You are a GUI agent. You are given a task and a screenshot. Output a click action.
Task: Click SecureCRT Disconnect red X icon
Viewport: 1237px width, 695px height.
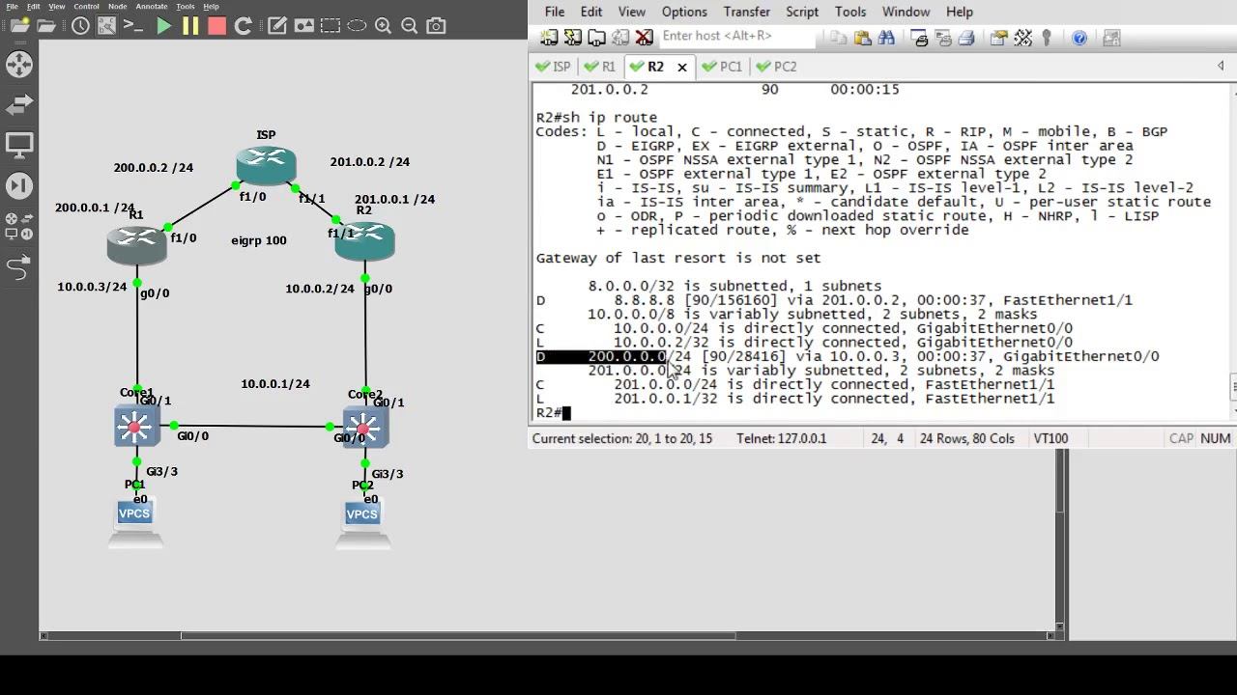(644, 38)
